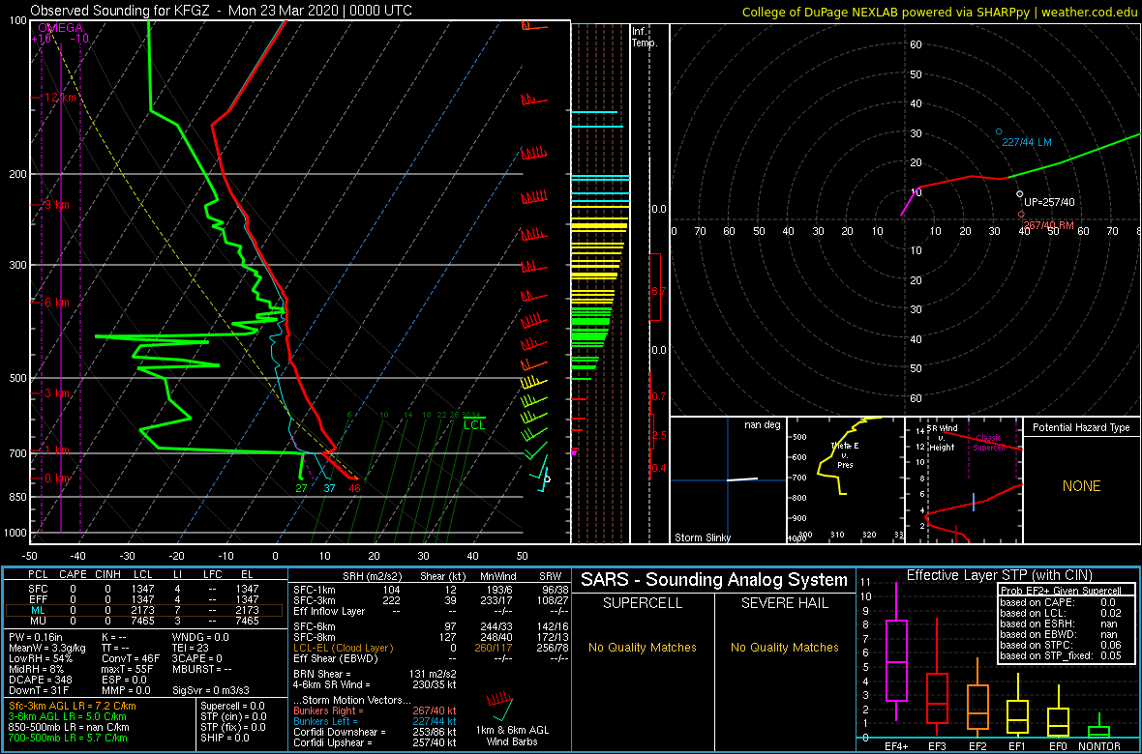Click the green 'LCL' label on the skew-T

[x=474, y=425]
